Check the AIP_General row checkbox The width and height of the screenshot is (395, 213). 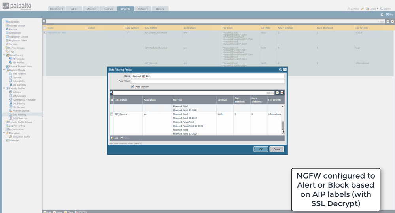pos(112,114)
